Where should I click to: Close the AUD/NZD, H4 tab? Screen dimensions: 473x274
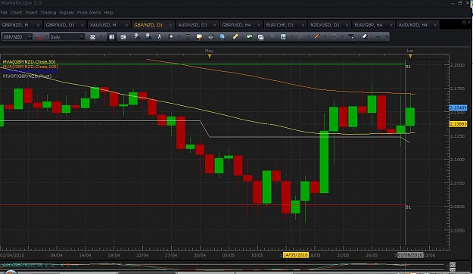click(435, 25)
